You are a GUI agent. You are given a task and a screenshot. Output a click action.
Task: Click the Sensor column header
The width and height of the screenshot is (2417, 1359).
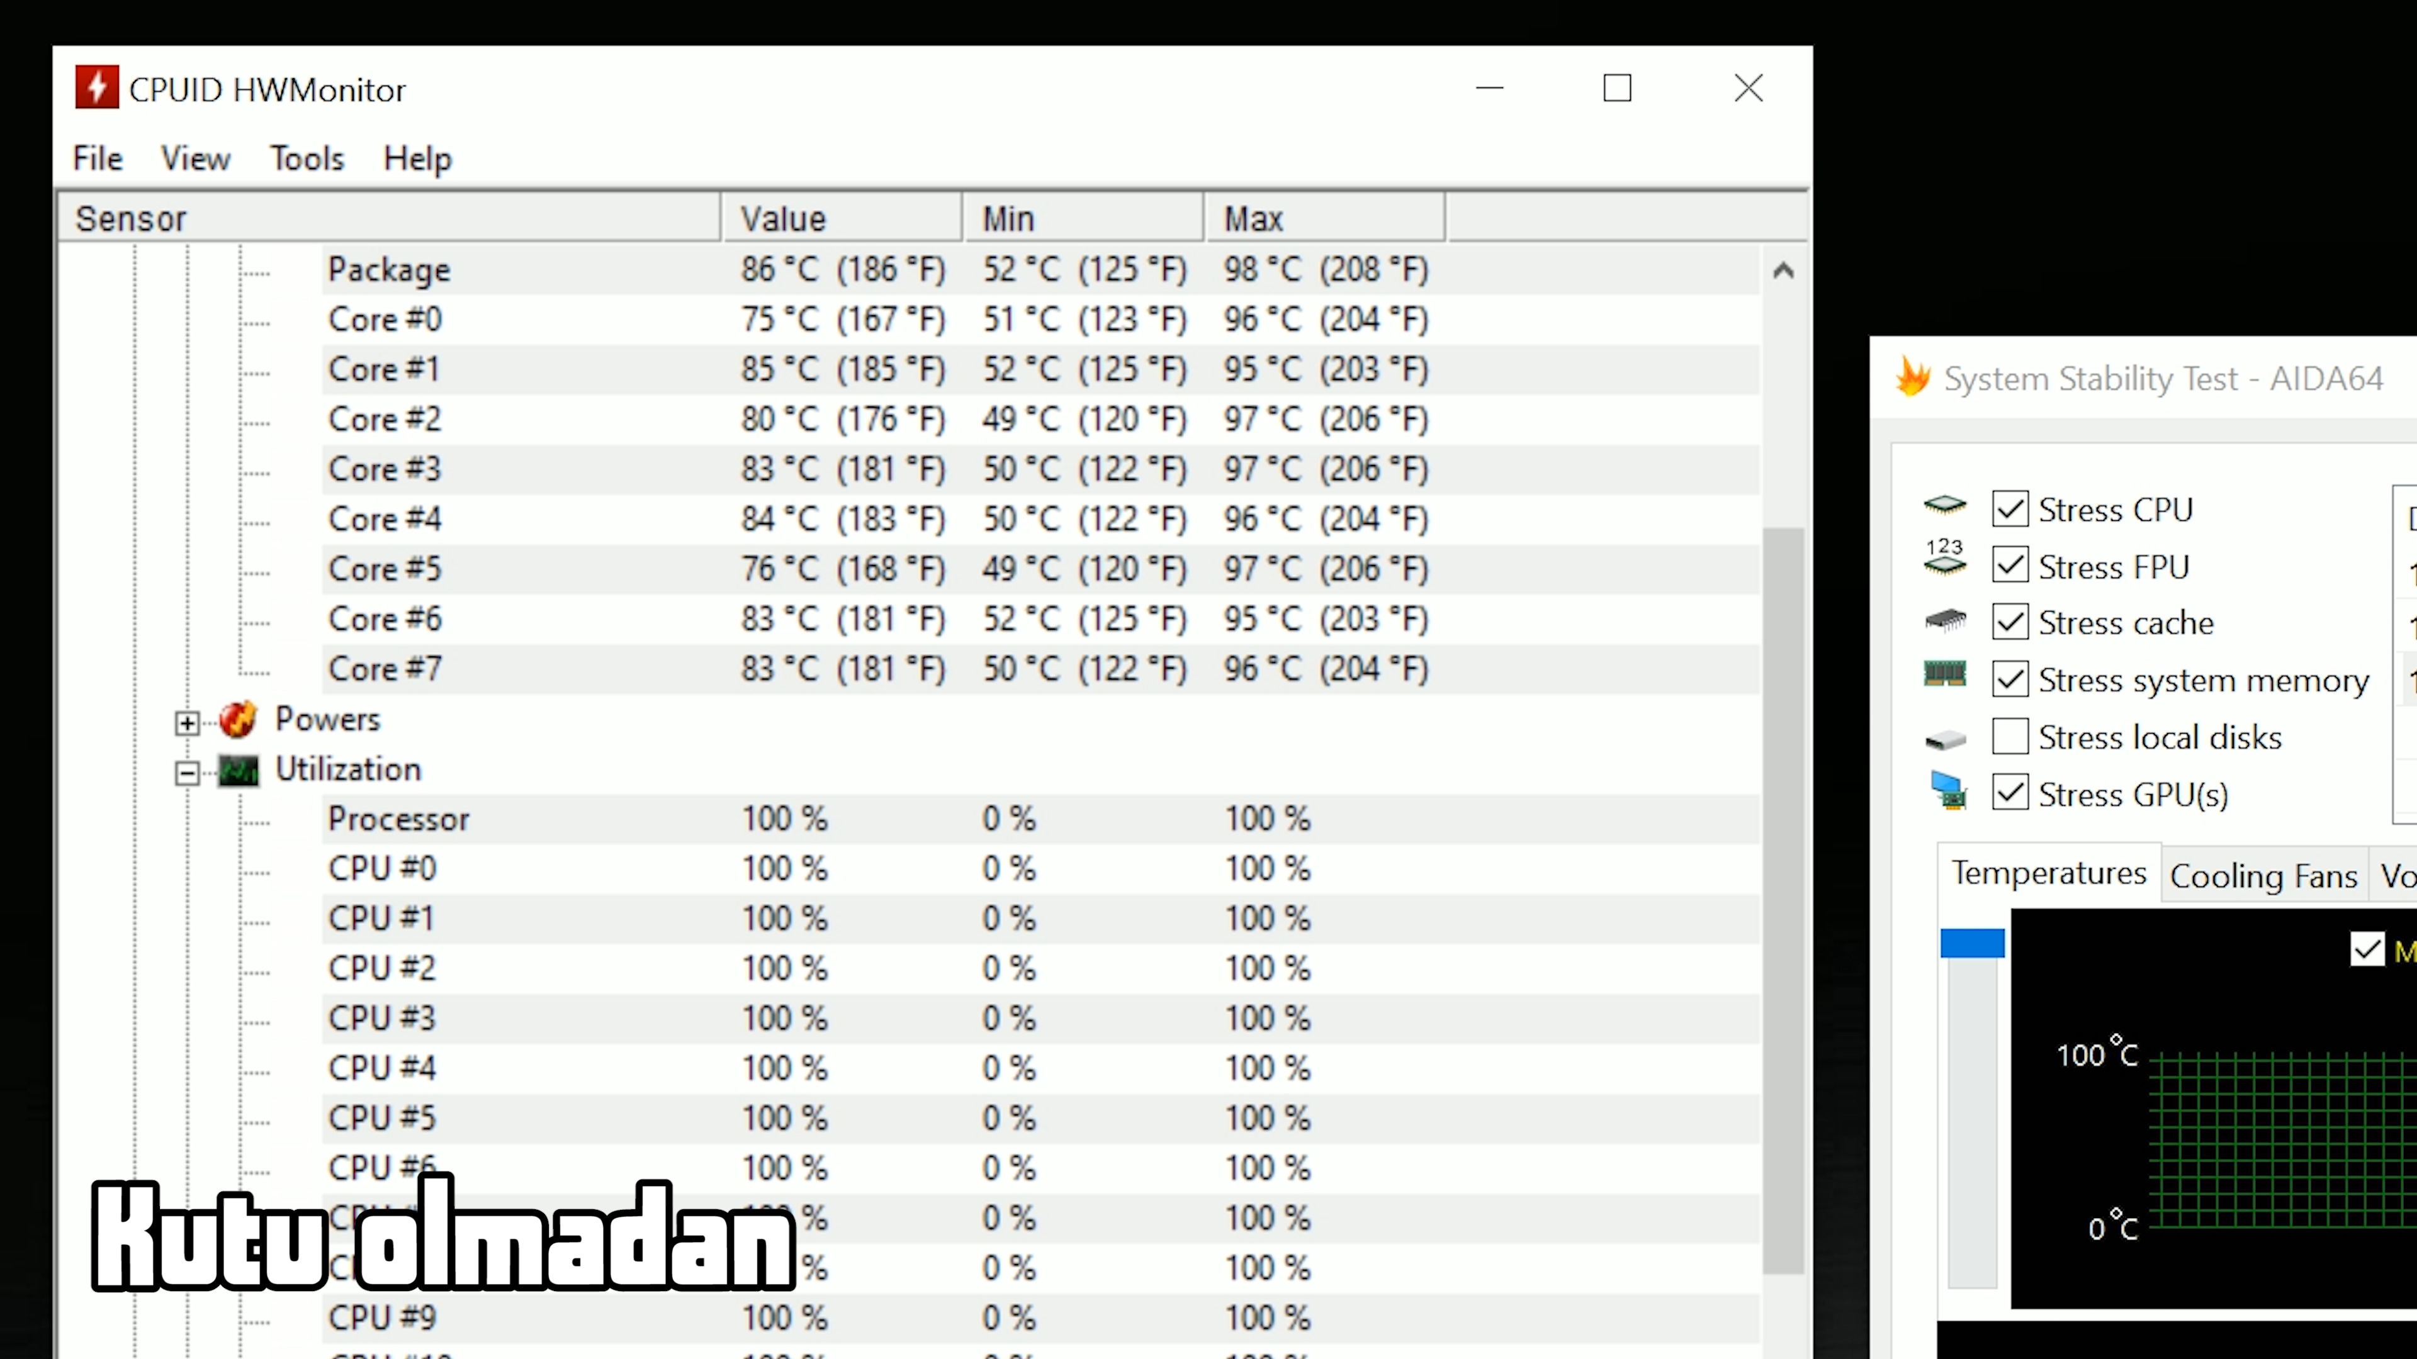390,218
